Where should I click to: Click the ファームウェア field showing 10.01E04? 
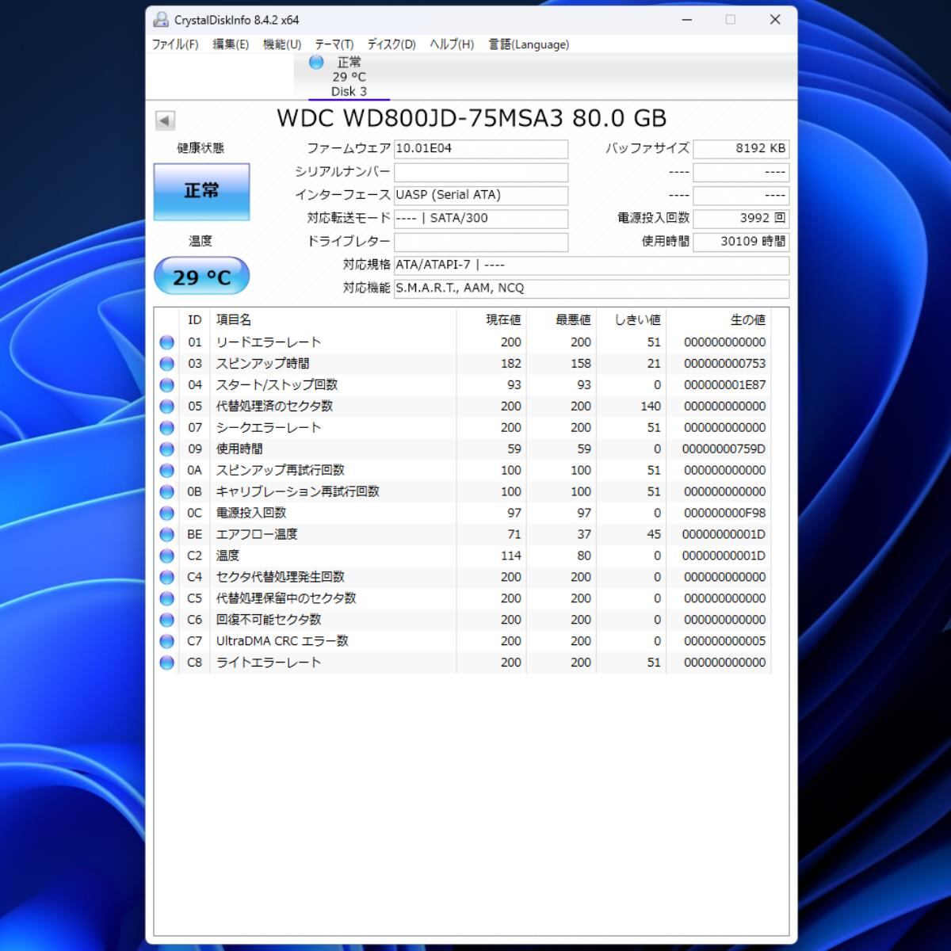480,149
